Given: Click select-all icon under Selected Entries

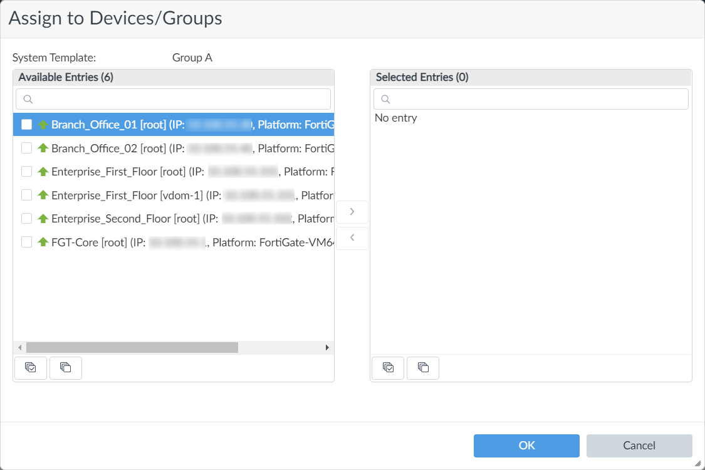Looking at the screenshot, I should pos(387,368).
